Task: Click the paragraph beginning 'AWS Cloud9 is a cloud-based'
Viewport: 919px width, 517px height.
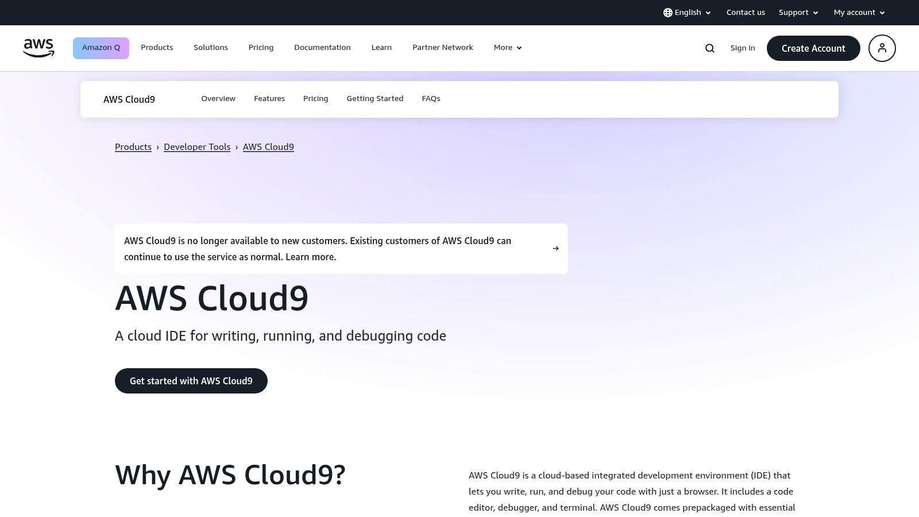Action: 632,492
